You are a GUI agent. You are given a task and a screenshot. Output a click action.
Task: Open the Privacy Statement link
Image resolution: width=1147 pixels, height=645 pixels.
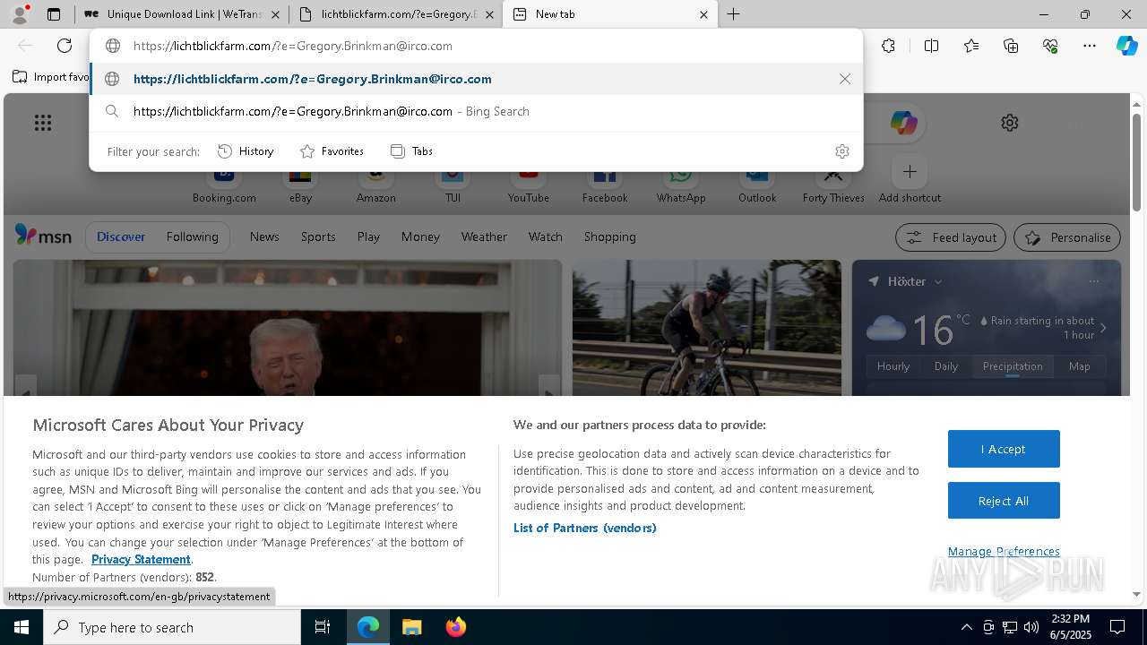pyautogui.click(x=141, y=559)
